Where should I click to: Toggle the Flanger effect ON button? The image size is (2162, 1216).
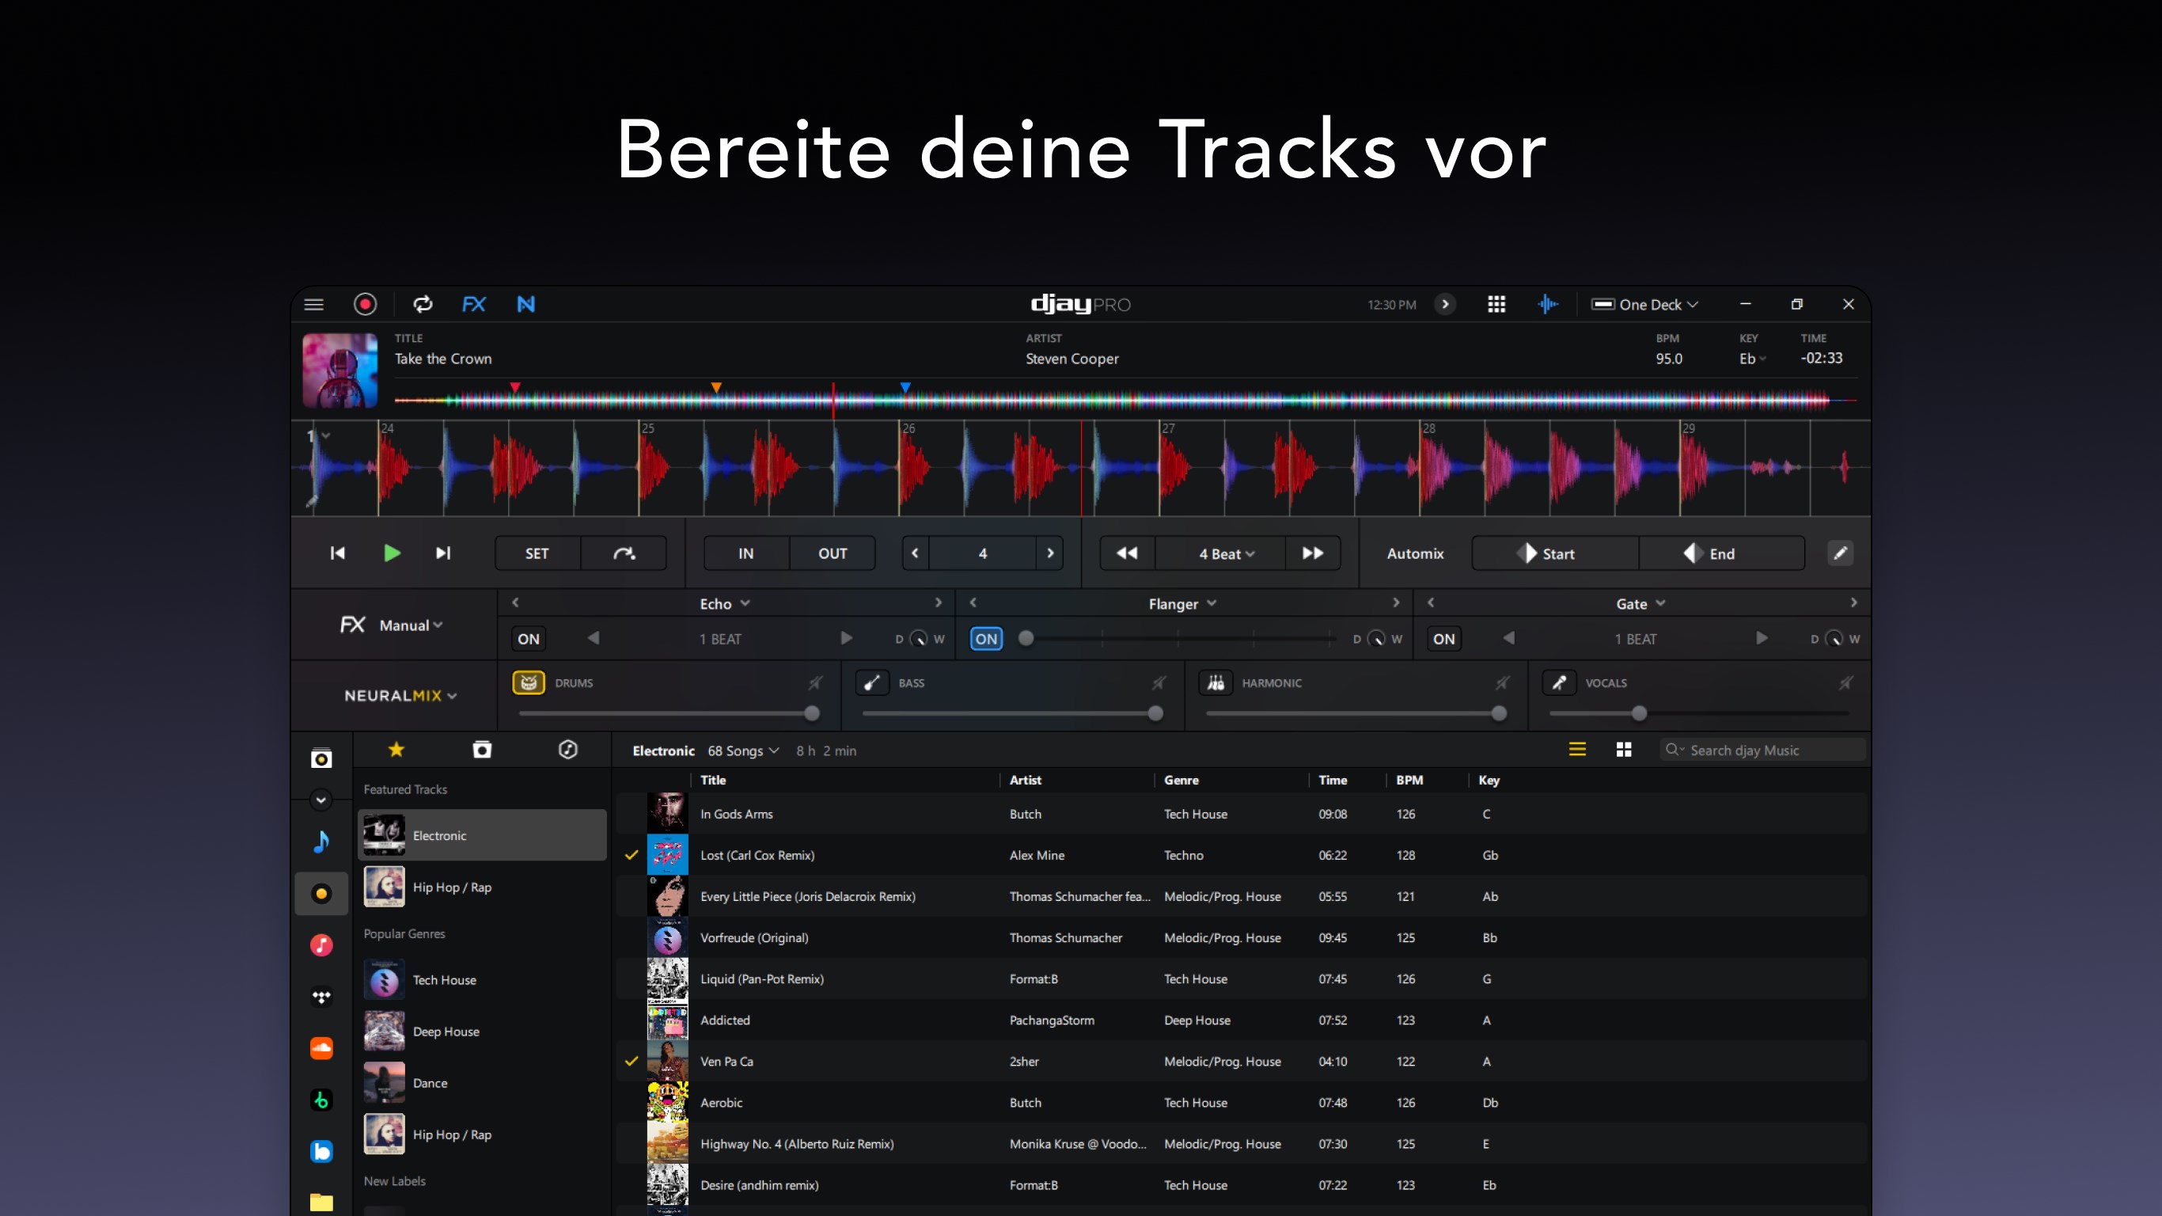986,639
